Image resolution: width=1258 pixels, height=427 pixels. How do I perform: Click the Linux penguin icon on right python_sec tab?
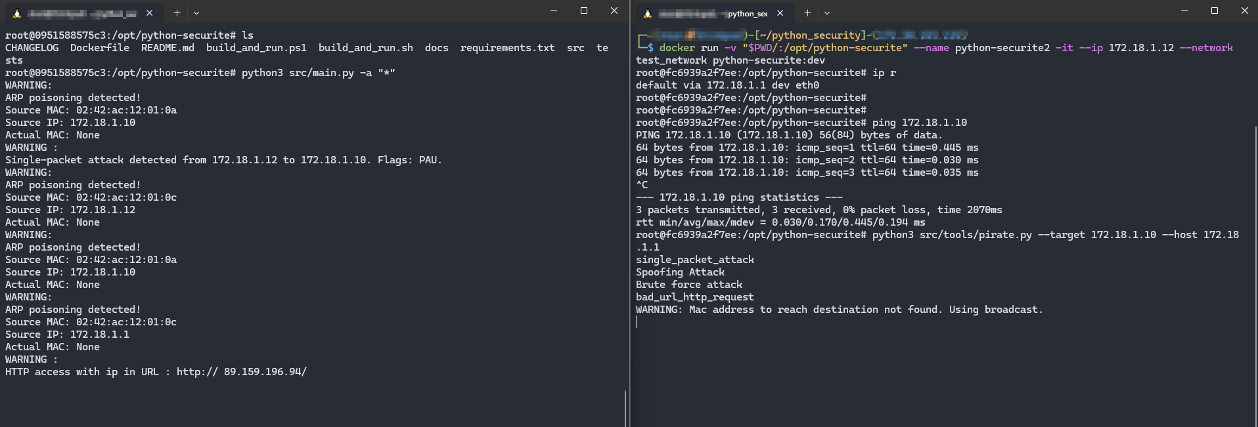648,13
